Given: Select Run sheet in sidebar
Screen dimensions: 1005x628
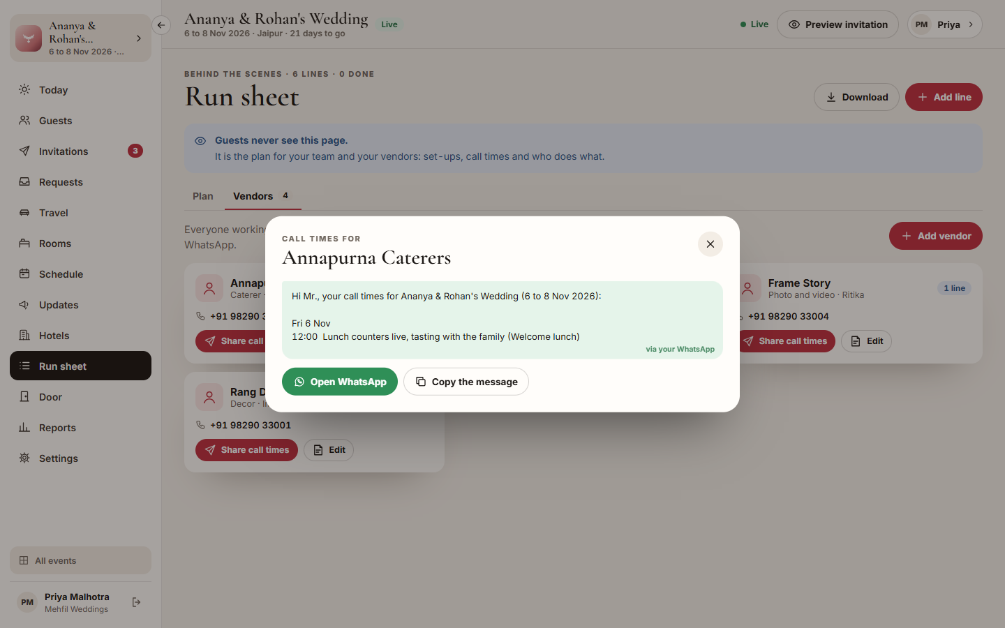Looking at the screenshot, I should (x=80, y=366).
